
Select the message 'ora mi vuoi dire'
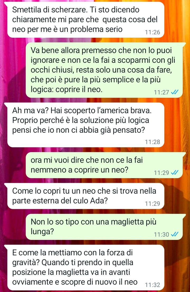(106, 165)
